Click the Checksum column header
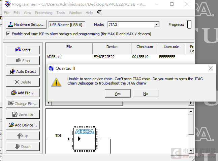The image size is (218, 161). 145,48
